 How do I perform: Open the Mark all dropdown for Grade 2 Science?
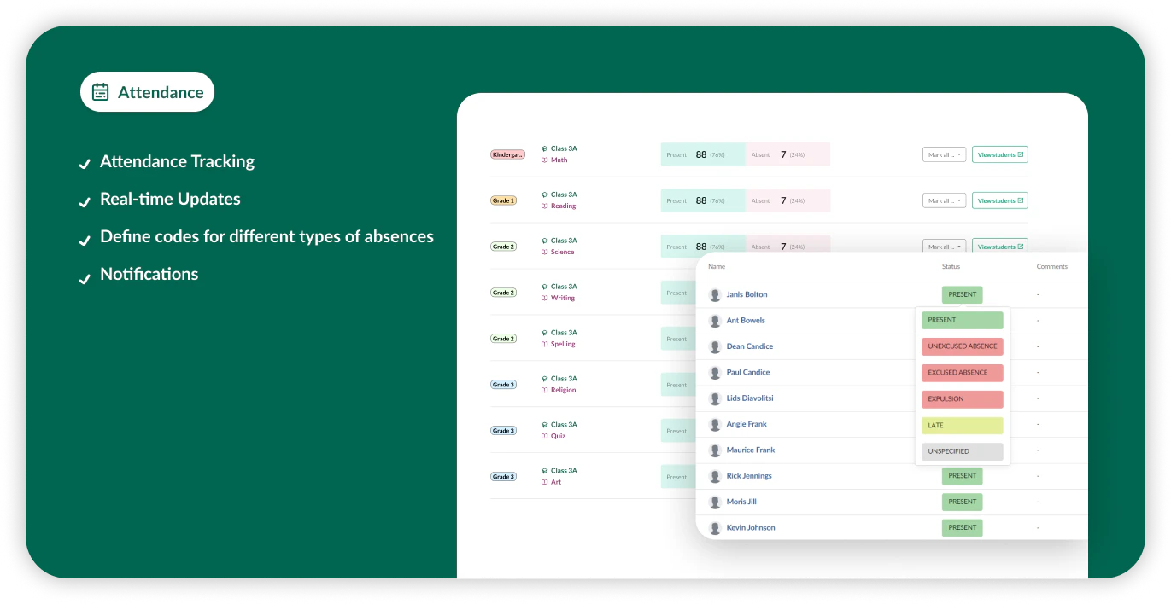943,247
